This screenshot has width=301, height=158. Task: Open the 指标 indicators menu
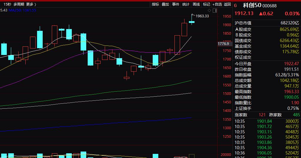[x=155, y=4]
